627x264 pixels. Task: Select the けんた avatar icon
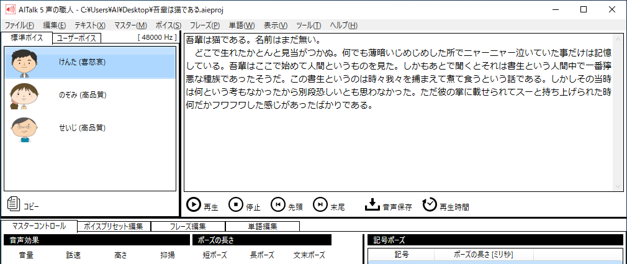point(24,63)
